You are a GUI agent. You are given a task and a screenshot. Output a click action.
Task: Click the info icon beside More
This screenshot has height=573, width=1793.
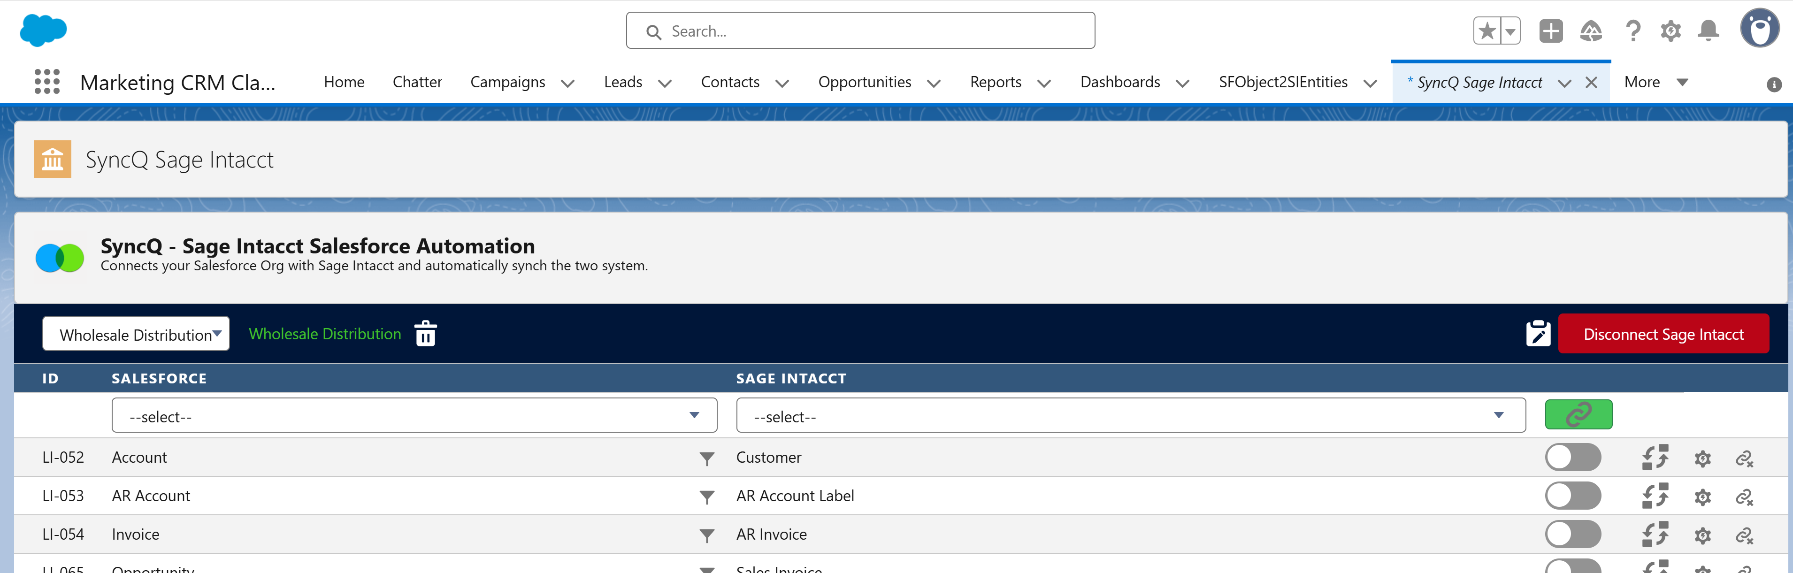point(1773,85)
